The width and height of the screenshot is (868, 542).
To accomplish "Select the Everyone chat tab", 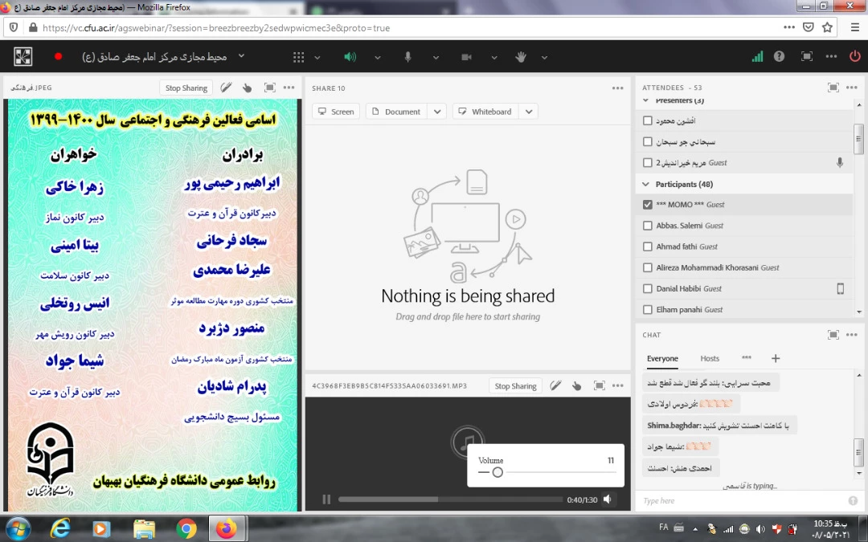I will [x=662, y=359].
